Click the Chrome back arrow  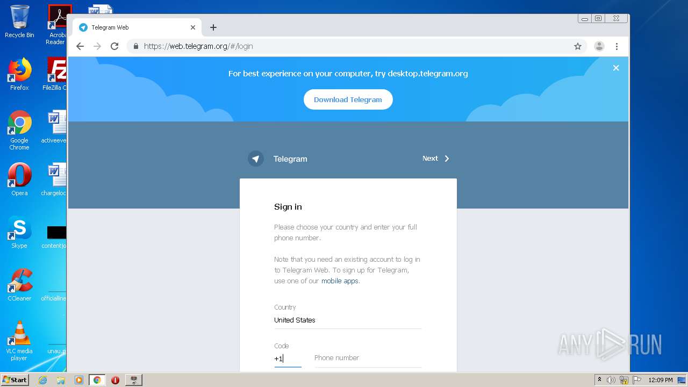click(80, 46)
